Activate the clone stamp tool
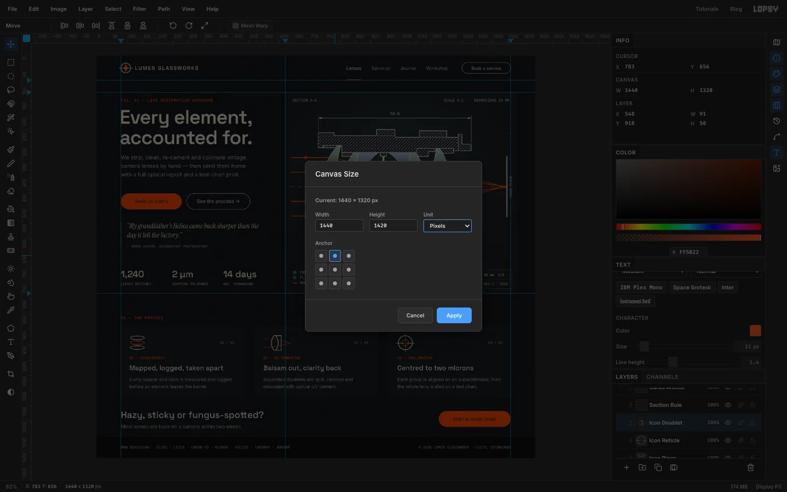 (11, 237)
